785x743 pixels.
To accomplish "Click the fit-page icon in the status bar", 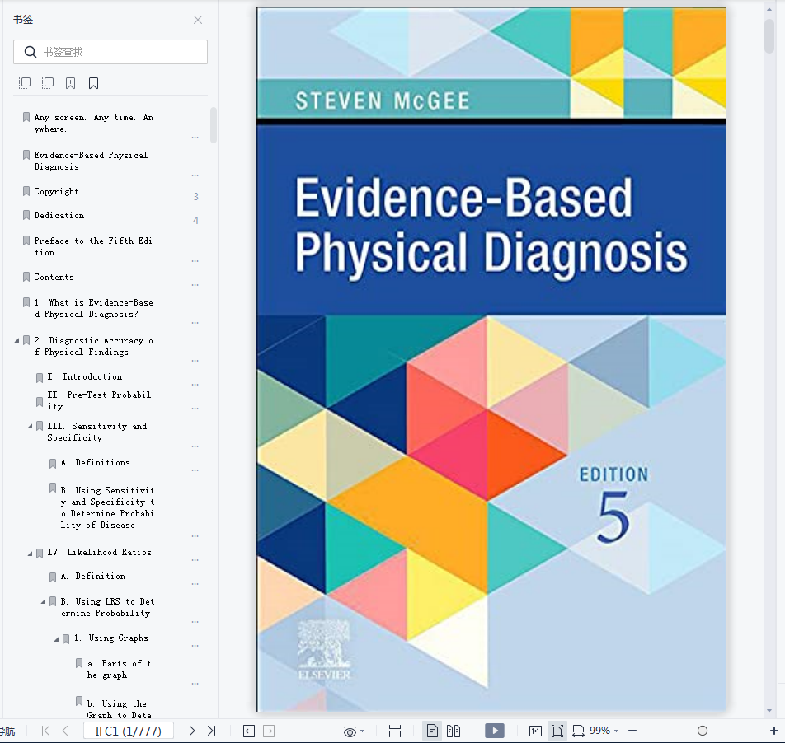I will pyautogui.click(x=557, y=731).
